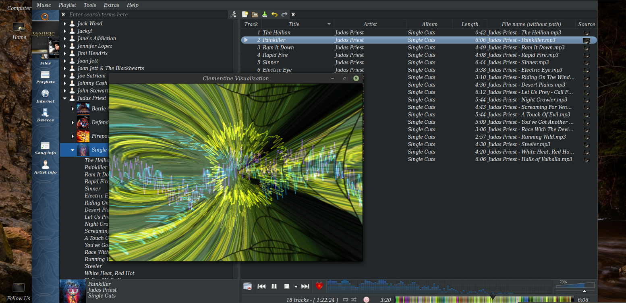Open the Devices sidebar tab
Viewport: 626px width, 303px height.
46,115
